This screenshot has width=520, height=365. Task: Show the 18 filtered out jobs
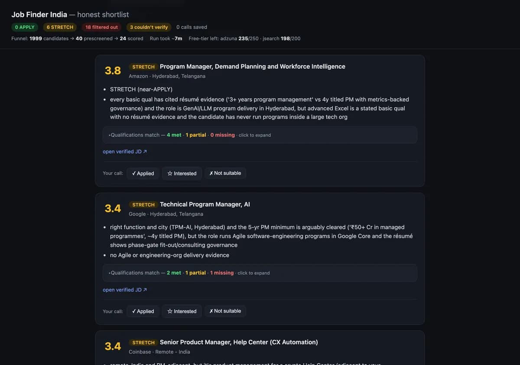point(101,27)
